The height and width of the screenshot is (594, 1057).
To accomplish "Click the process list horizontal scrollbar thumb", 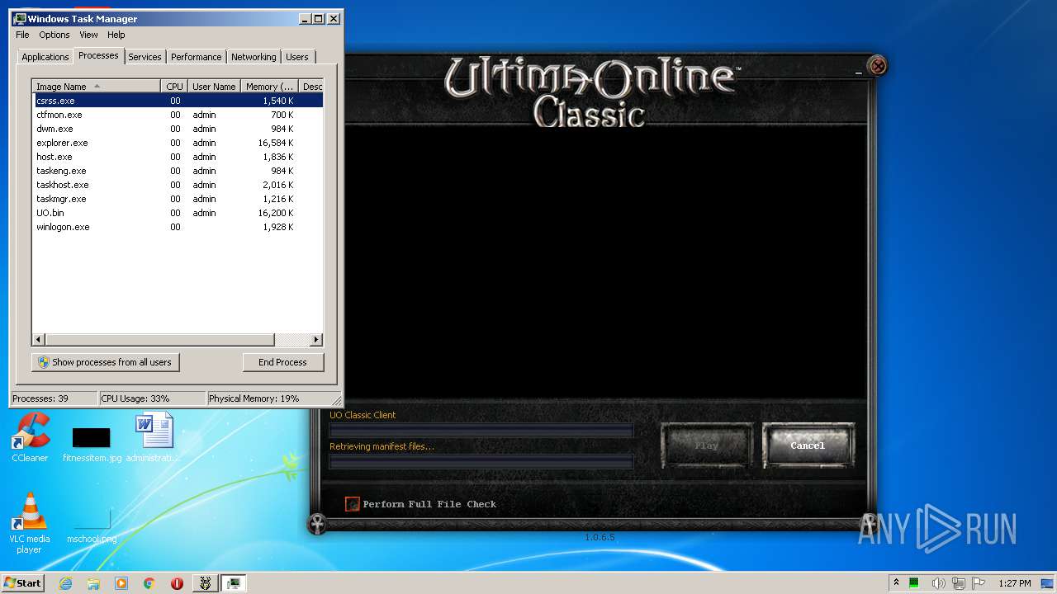I will pos(159,340).
